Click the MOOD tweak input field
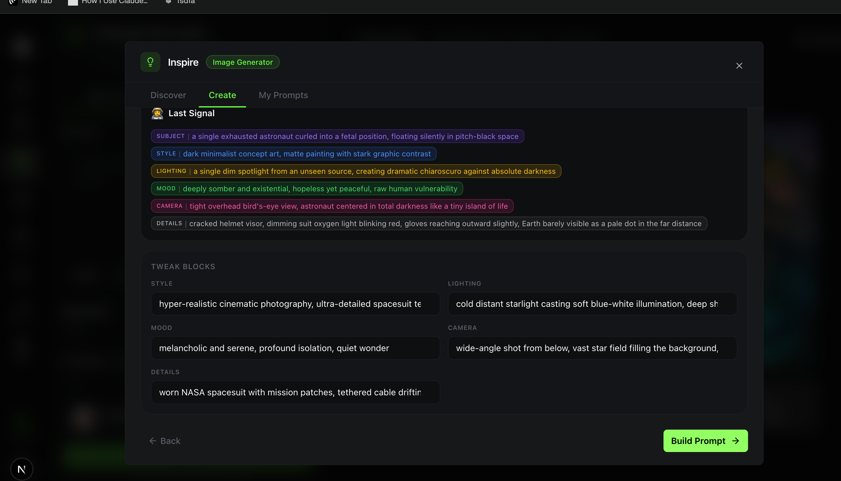This screenshot has height=481, width=841. 295,348
